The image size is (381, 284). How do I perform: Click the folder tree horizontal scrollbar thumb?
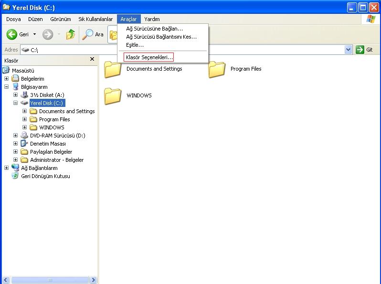point(50,280)
